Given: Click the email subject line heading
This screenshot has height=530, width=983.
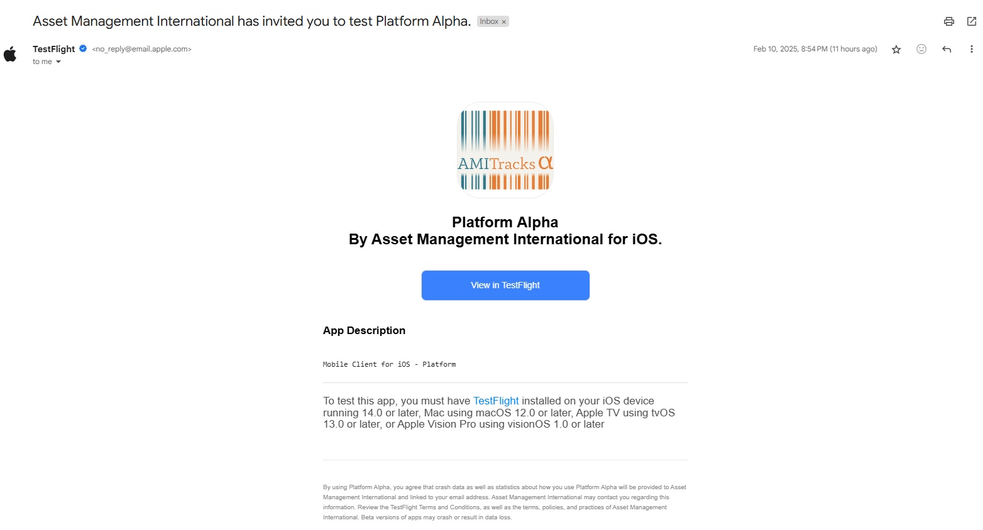Looking at the screenshot, I should coord(251,21).
